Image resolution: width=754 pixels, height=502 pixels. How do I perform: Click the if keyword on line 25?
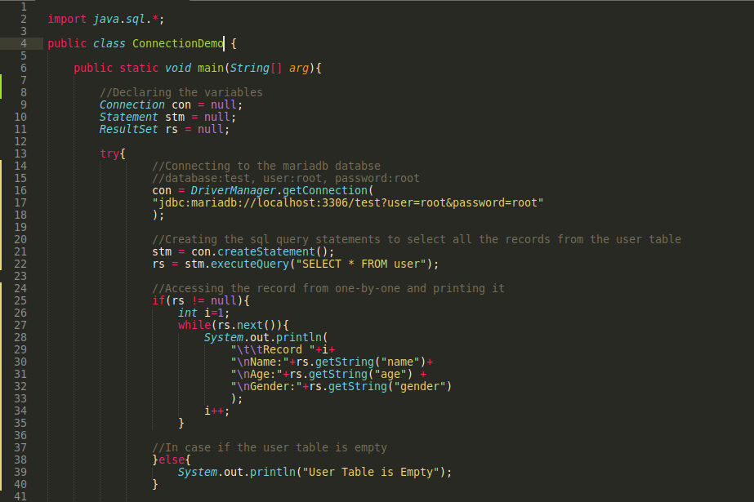[158, 300]
